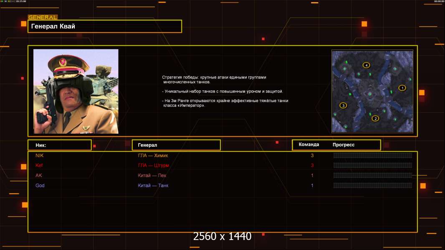Click team number in AK's row
Viewport: 445px width, 250px height.
coord(312,175)
